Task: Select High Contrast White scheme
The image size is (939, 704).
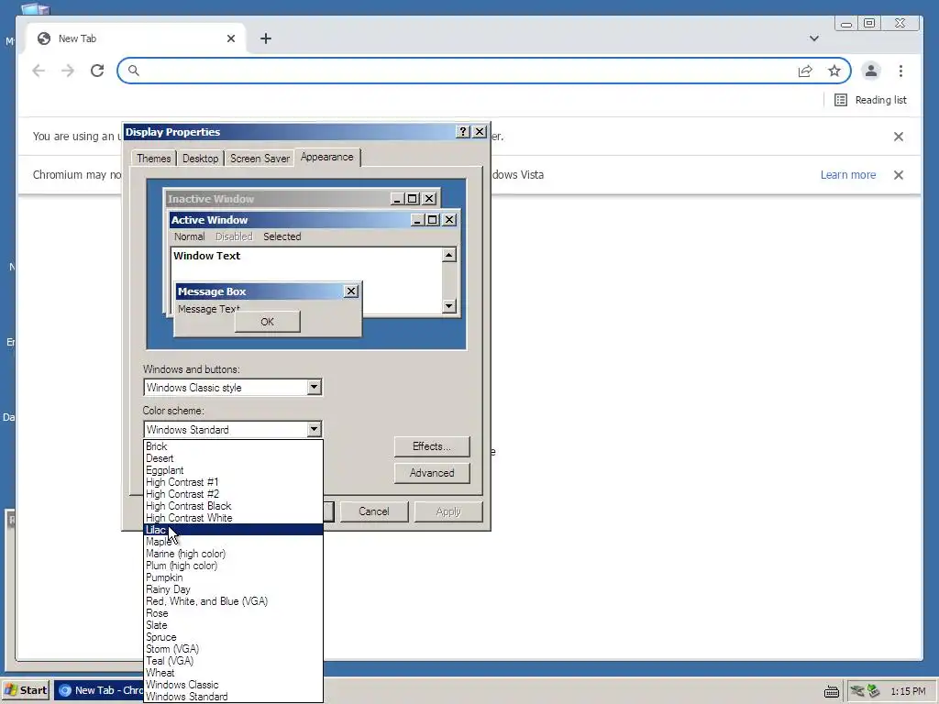Action: (x=234, y=519)
